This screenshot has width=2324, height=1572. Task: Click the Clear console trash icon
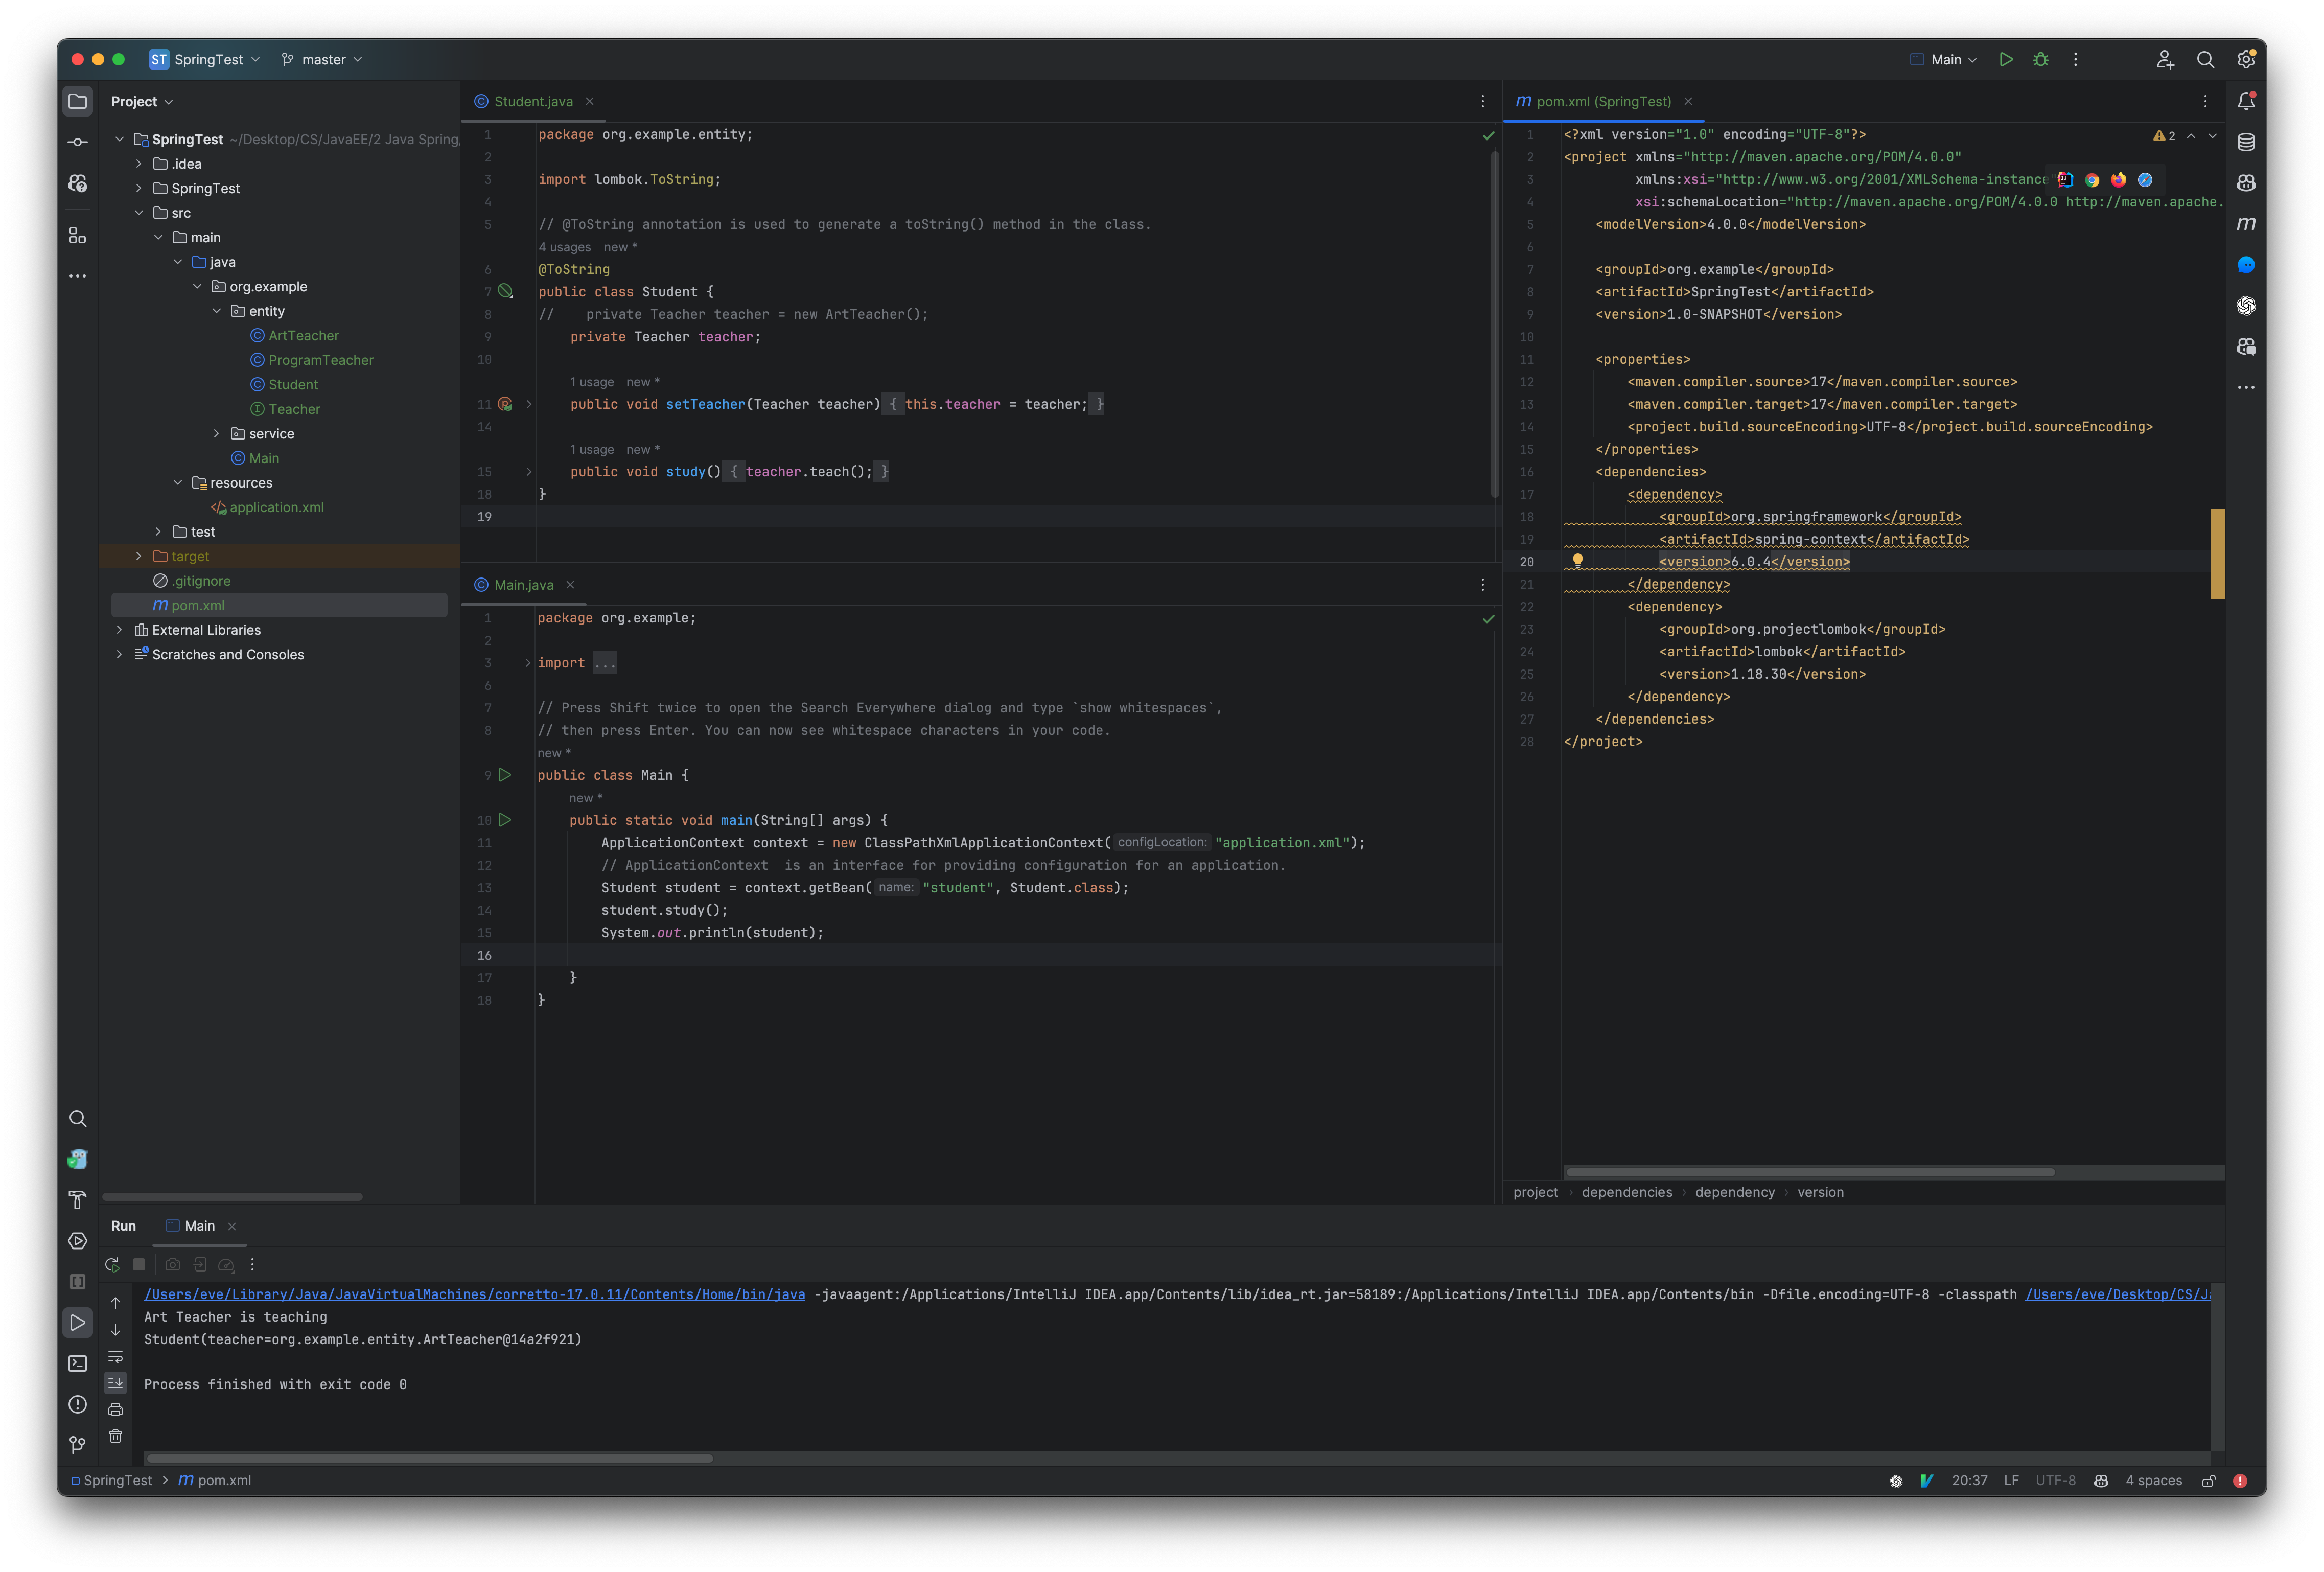[116, 1436]
